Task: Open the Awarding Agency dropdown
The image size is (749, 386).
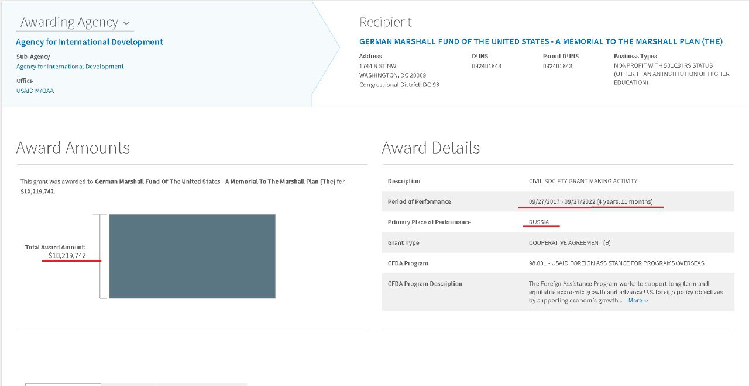Action: (75, 23)
